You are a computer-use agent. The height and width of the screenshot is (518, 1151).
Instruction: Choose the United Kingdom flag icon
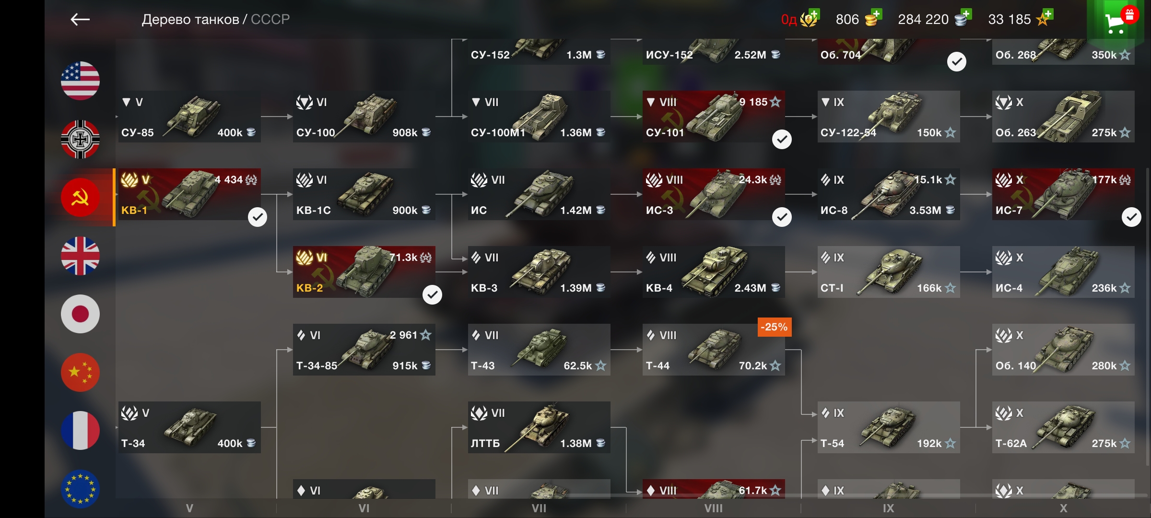pyautogui.click(x=80, y=256)
